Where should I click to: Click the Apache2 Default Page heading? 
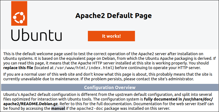click(x=113, y=16)
